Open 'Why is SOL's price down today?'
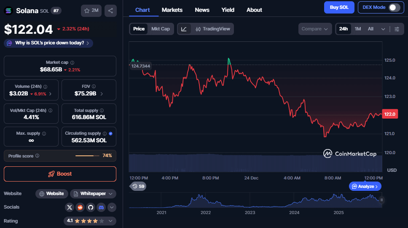 tap(49, 43)
